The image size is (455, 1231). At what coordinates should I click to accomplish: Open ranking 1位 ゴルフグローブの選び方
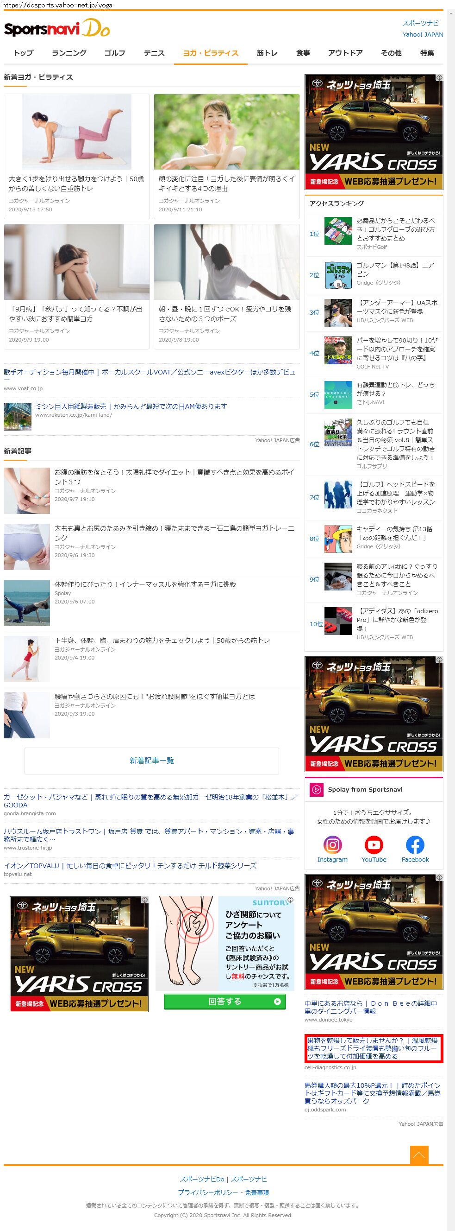click(x=396, y=229)
